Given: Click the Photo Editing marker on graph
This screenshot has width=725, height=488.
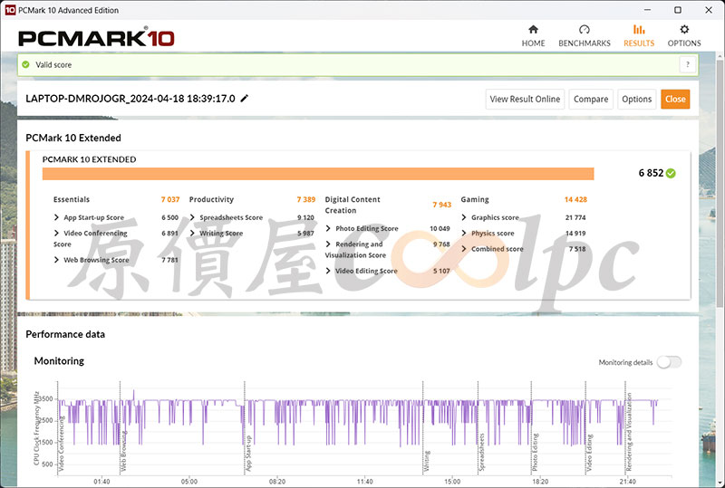Looking at the screenshot, I should point(535,453).
